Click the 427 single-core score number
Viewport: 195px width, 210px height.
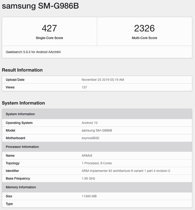49,28
